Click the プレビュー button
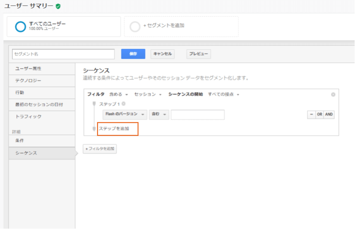Image resolution: width=355 pixels, height=229 pixels. coord(199,54)
